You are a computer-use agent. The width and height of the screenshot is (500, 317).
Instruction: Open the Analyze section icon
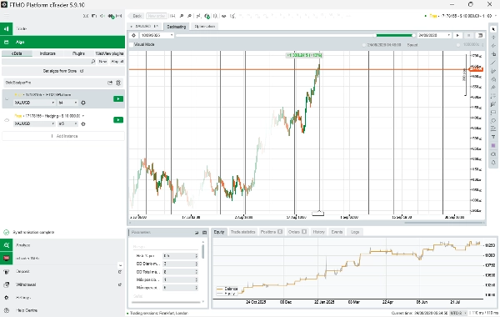tap(6, 245)
